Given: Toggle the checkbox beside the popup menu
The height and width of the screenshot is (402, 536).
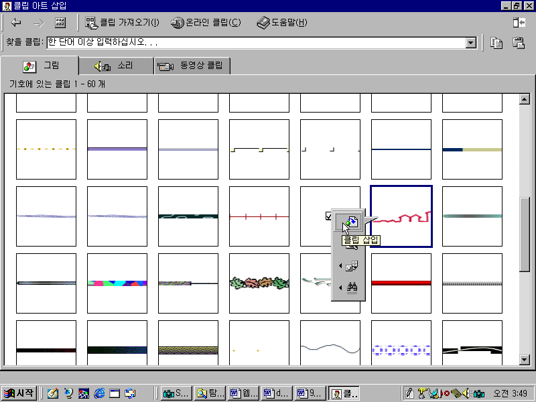Looking at the screenshot, I should [328, 216].
